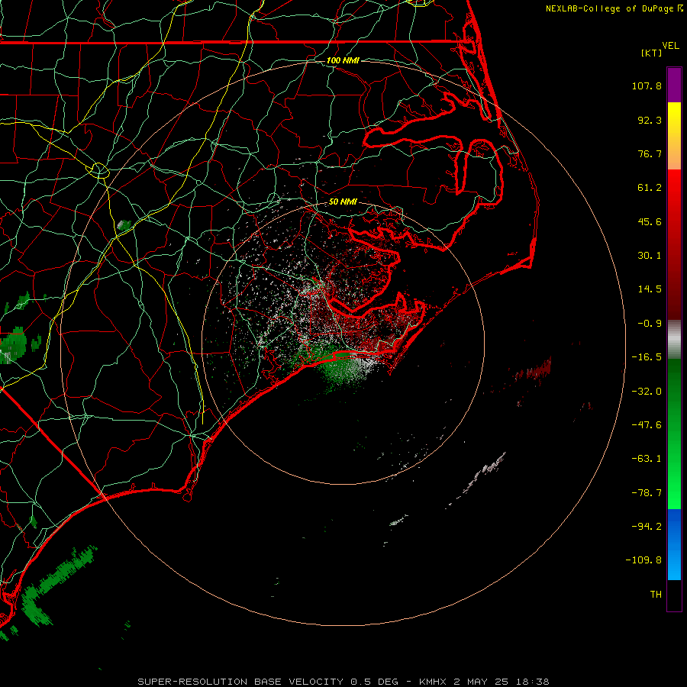Click the 14.5 velocity legend value
Viewport: 687px width, 687px height.
[x=650, y=289]
